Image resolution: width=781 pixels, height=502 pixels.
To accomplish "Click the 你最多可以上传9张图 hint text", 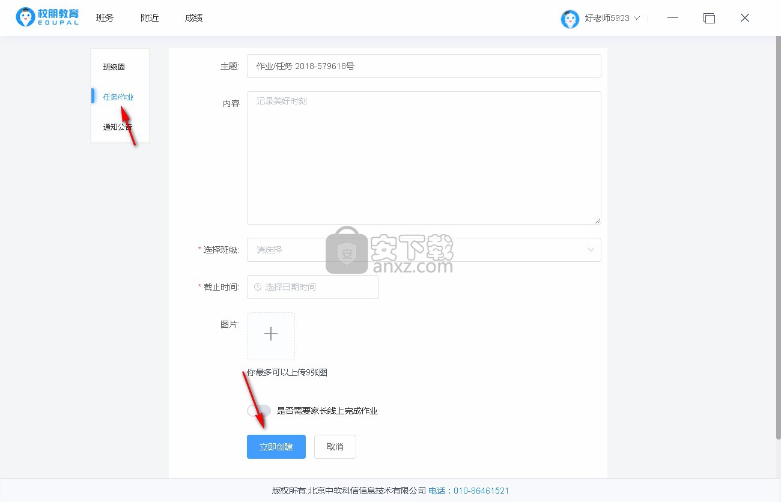I will [287, 372].
